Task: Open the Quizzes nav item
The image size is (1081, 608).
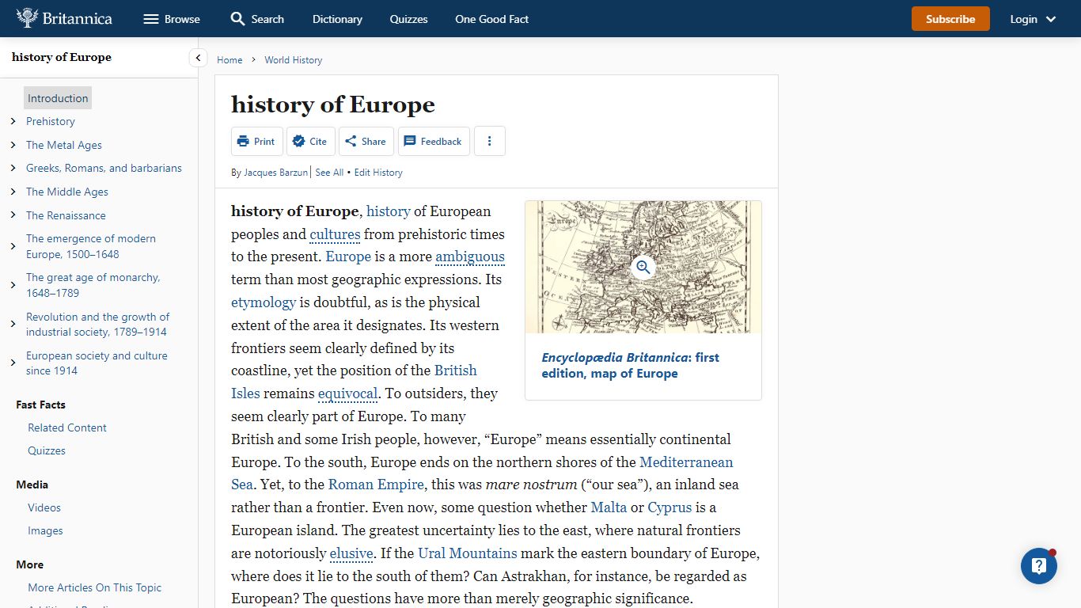Action: [x=408, y=19]
